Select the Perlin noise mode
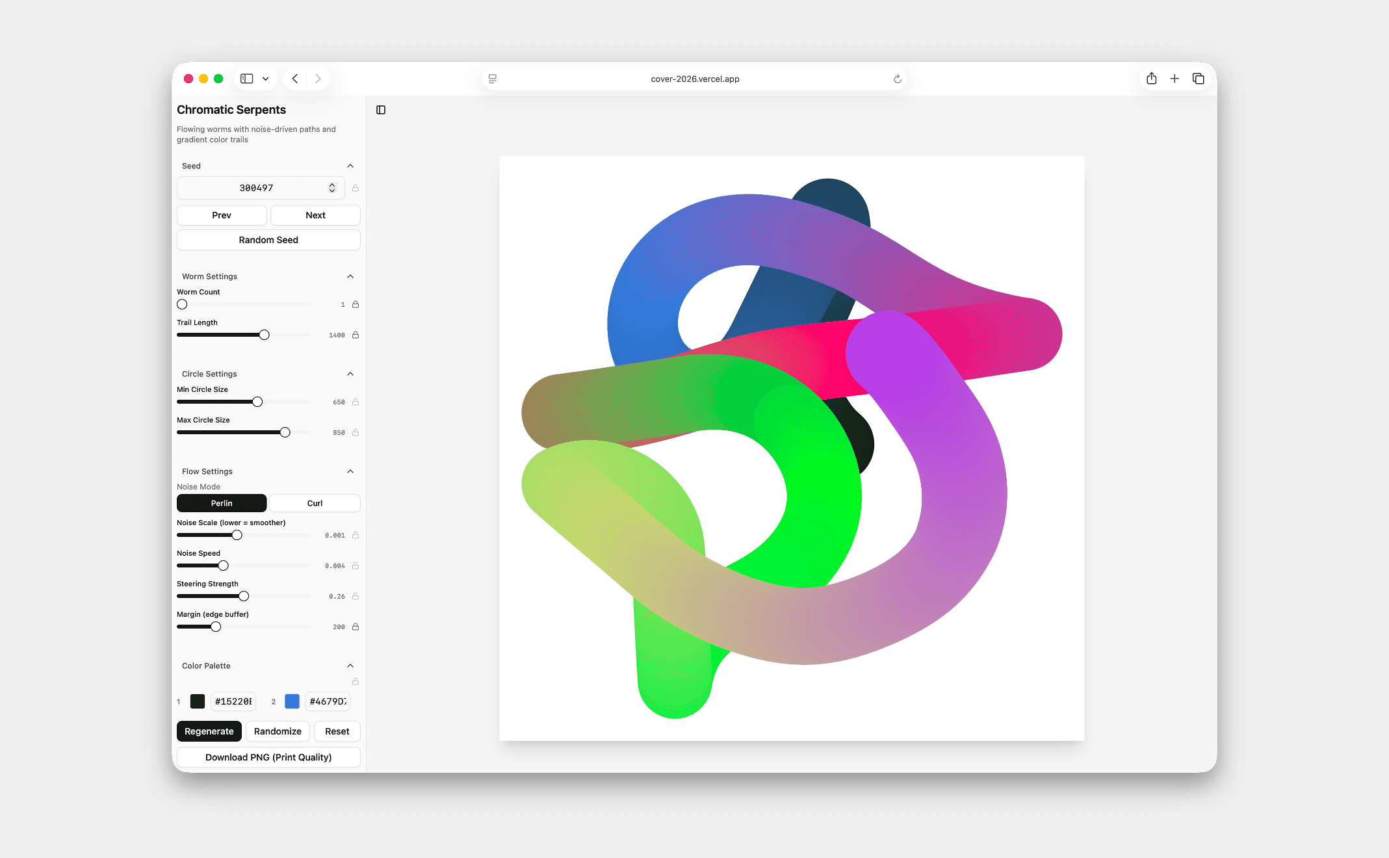This screenshot has width=1389, height=858. [x=222, y=503]
